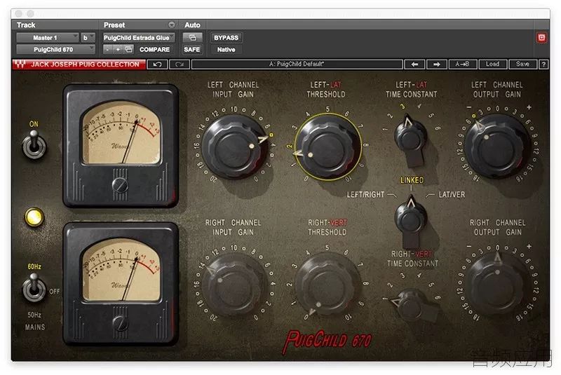The width and height of the screenshot is (561, 375).
Task: Click the PuigChild 670 red logo
Action: (327, 341)
